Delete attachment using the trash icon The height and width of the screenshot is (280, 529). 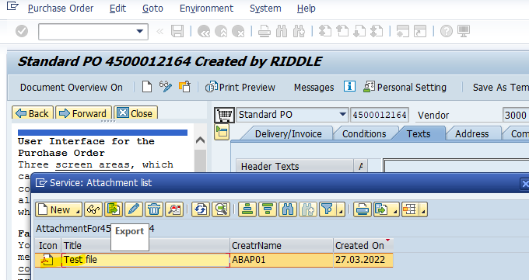coord(154,209)
